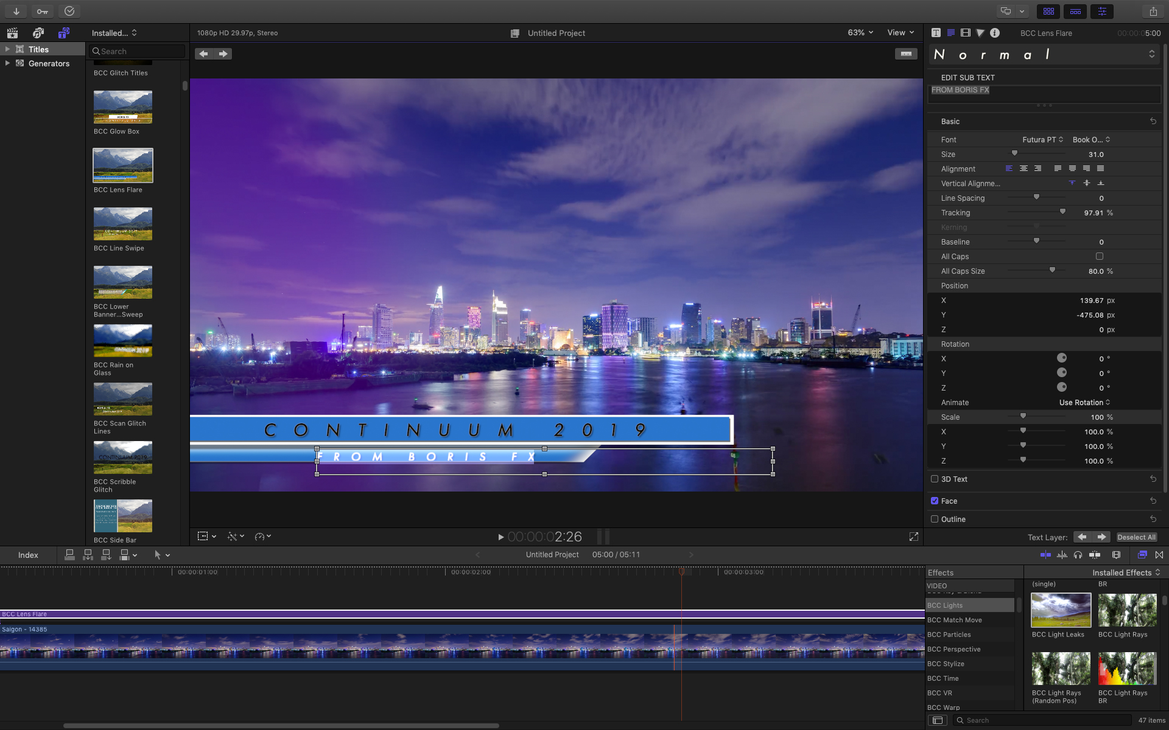Toggle full-screen viewer icon
This screenshot has width=1169, height=730.
point(914,537)
